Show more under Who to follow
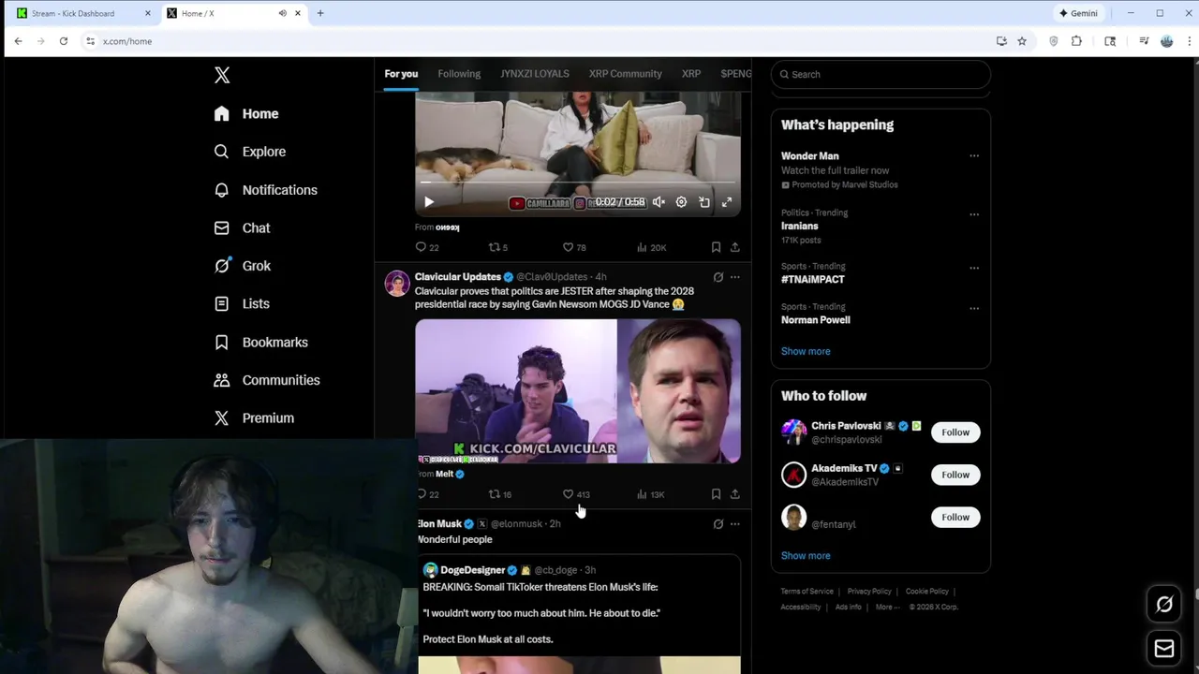1199x674 pixels. point(806,556)
